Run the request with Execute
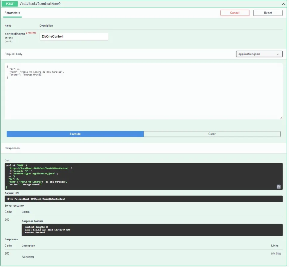 75,134
